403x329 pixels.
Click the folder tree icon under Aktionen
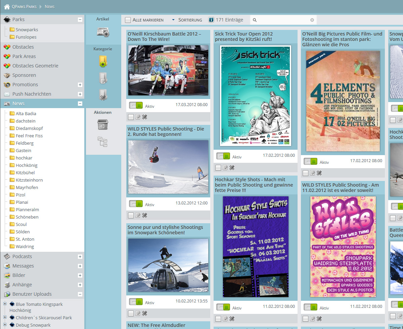[102, 142]
